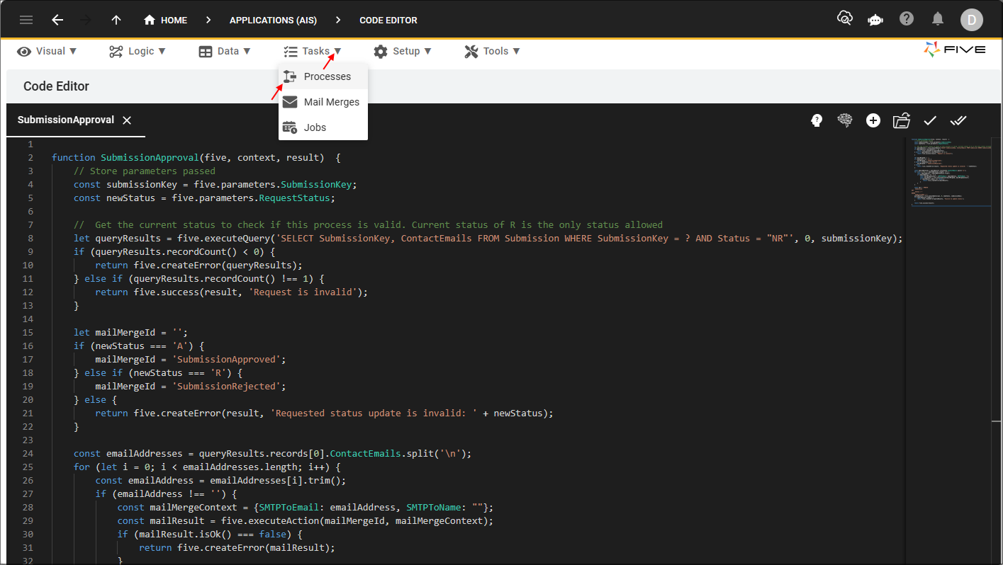This screenshot has width=1003, height=565.
Task: Click the cloud inspect icon in header
Action: point(844,19)
